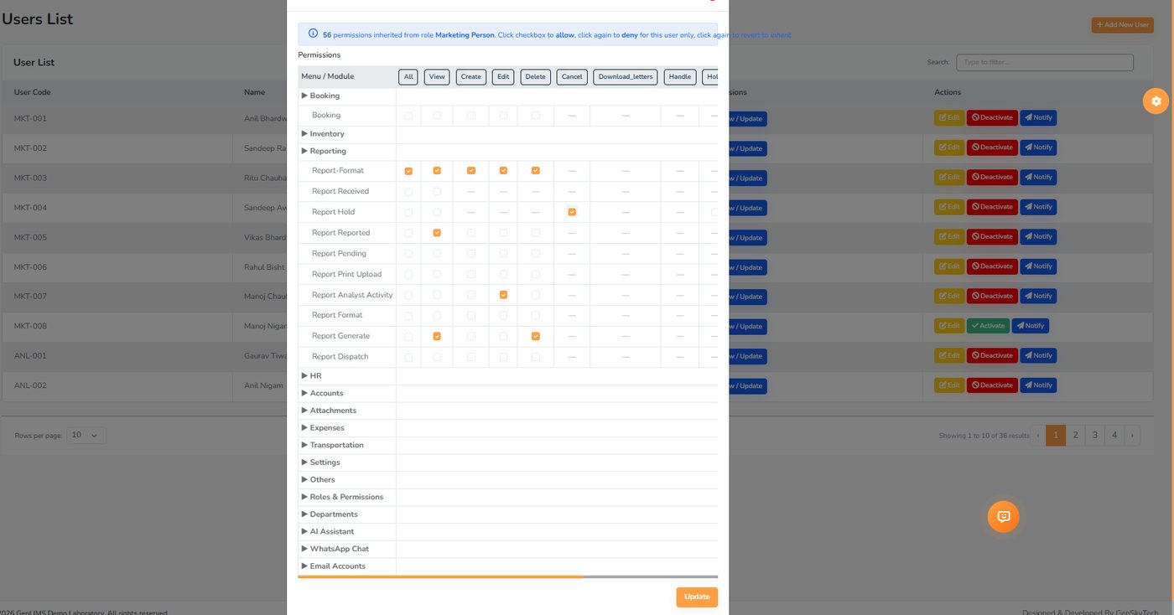
Task: Expand the WhatsApp Chat group
Action: click(x=335, y=550)
